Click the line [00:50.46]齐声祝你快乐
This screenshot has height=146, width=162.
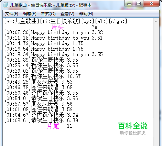[x=41, y=93]
